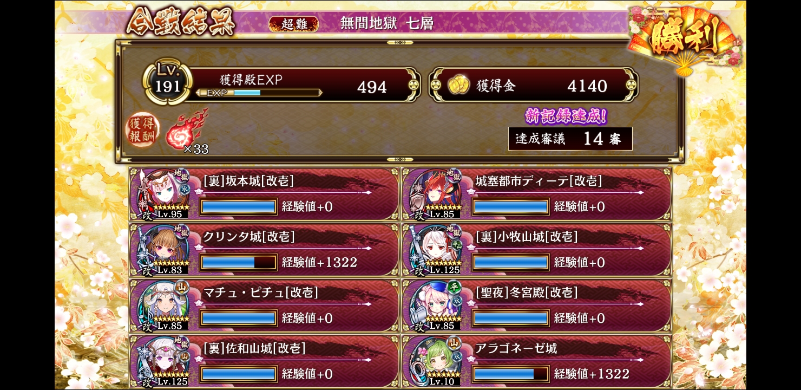Select the マチュ・ピチュ[改壱] result row
Image resolution: width=801 pixels, height=390 pixels.
[264, 305]
